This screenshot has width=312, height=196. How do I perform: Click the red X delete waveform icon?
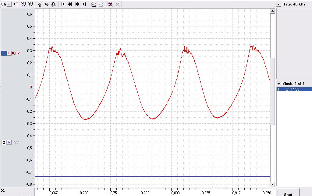[x=110, y=4]
